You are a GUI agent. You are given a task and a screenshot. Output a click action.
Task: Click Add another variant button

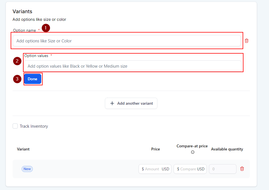[131, 103]
